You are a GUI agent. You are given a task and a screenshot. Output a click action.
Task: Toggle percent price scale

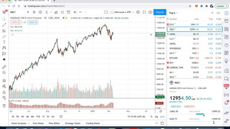(x=151, y=116)
